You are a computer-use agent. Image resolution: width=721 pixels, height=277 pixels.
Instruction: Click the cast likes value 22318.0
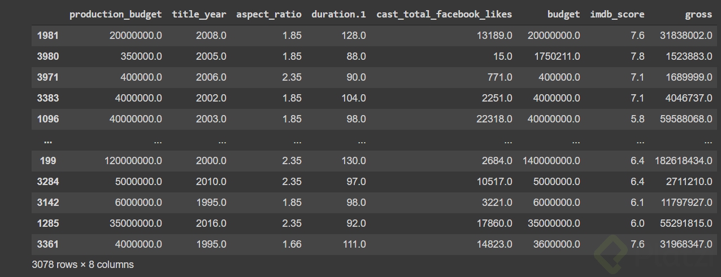(x=493, y=119)
